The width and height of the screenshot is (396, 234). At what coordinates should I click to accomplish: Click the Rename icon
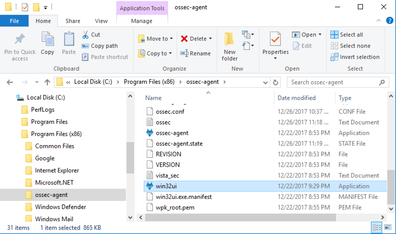click(184, 53)
